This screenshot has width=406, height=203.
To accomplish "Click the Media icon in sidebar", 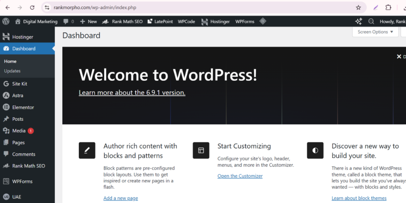I will (6, 131).
